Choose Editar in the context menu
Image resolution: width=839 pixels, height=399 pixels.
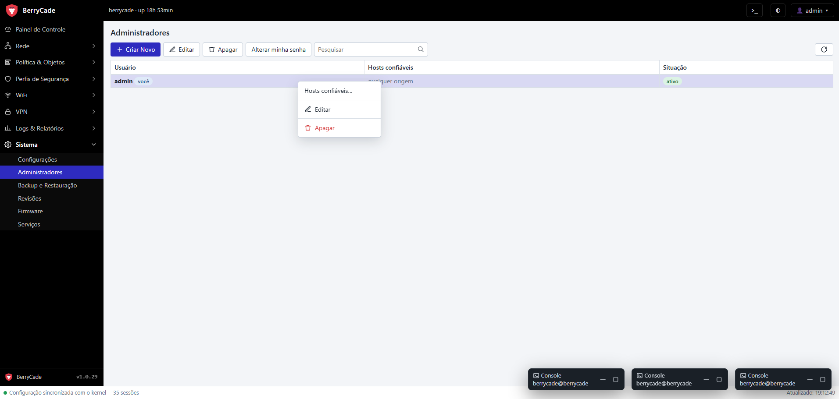click(x=339, y=109)
